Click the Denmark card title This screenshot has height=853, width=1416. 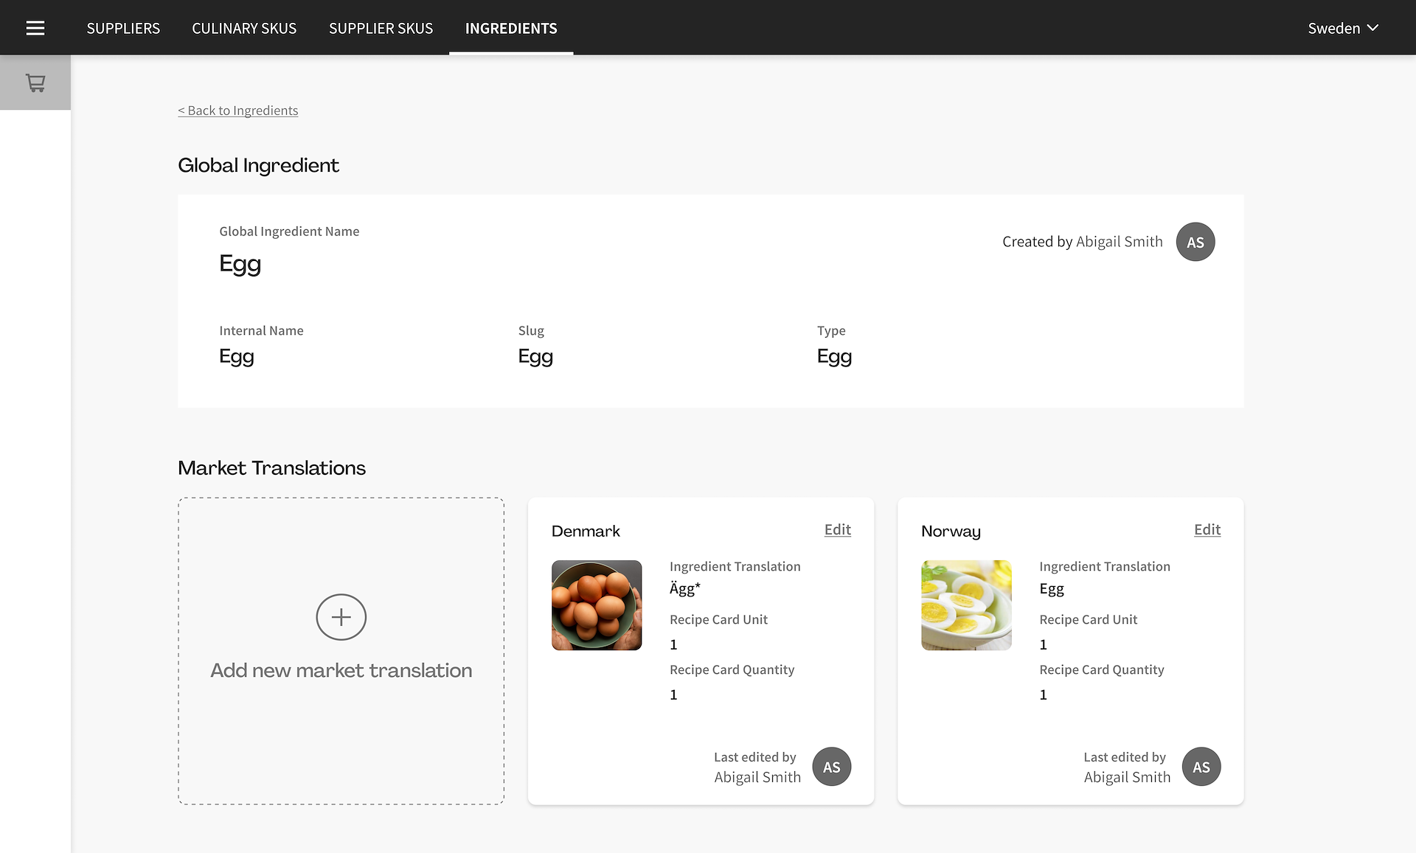586,531
